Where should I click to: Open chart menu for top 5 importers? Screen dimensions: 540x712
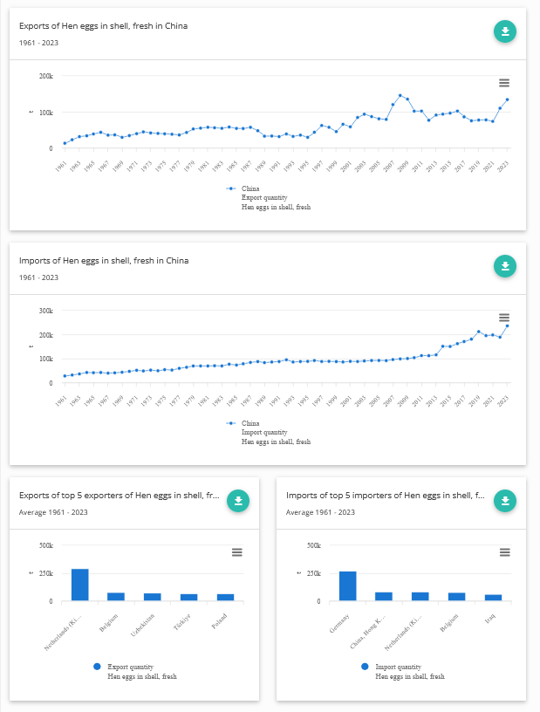504,551
